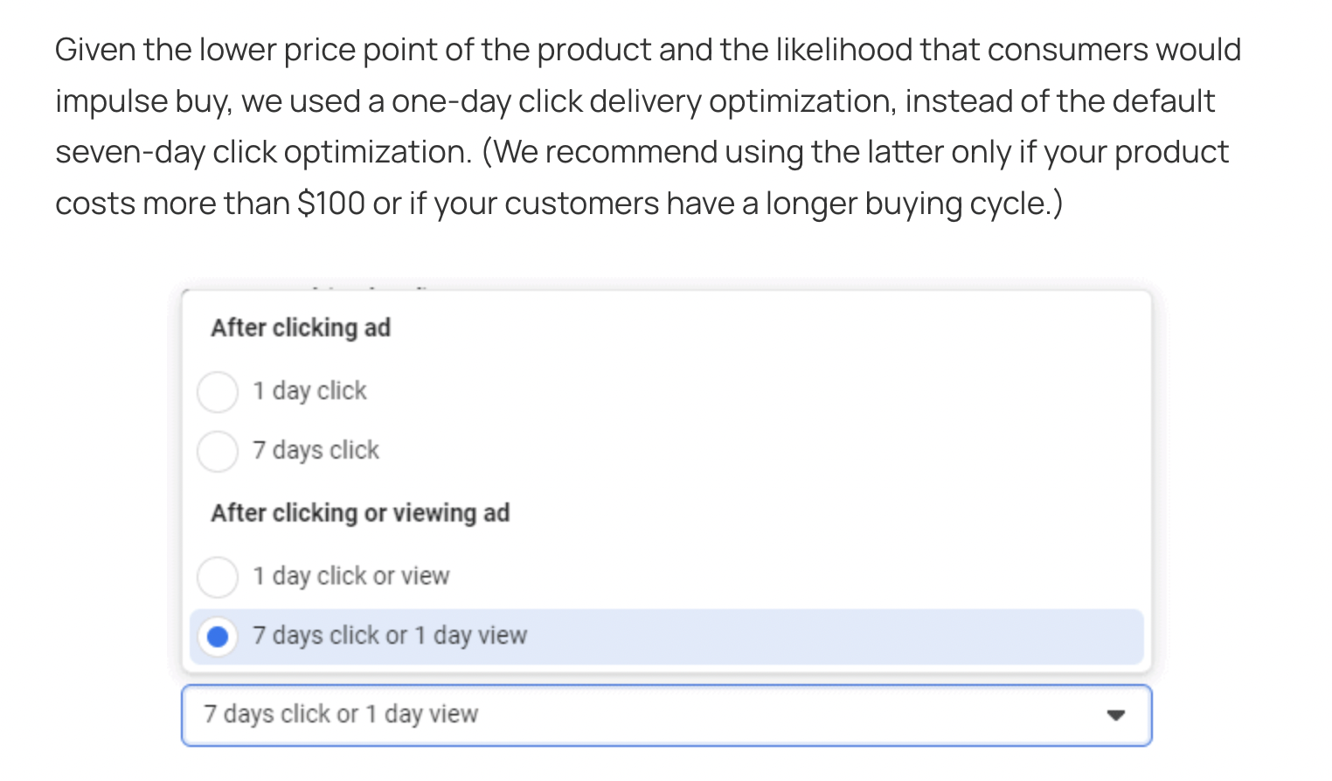Click the 'After clicking or viewing ad' header
The image size is (1332, 781).
pos(360,513)
